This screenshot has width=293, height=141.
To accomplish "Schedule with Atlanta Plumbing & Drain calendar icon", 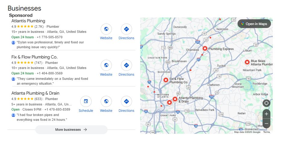I will tap(86, 102).
